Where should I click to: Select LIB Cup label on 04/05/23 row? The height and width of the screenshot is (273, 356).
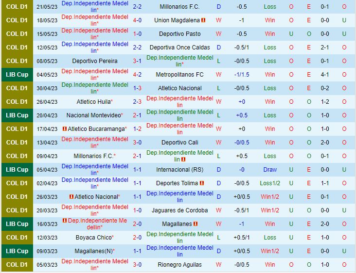coord(17,75)
